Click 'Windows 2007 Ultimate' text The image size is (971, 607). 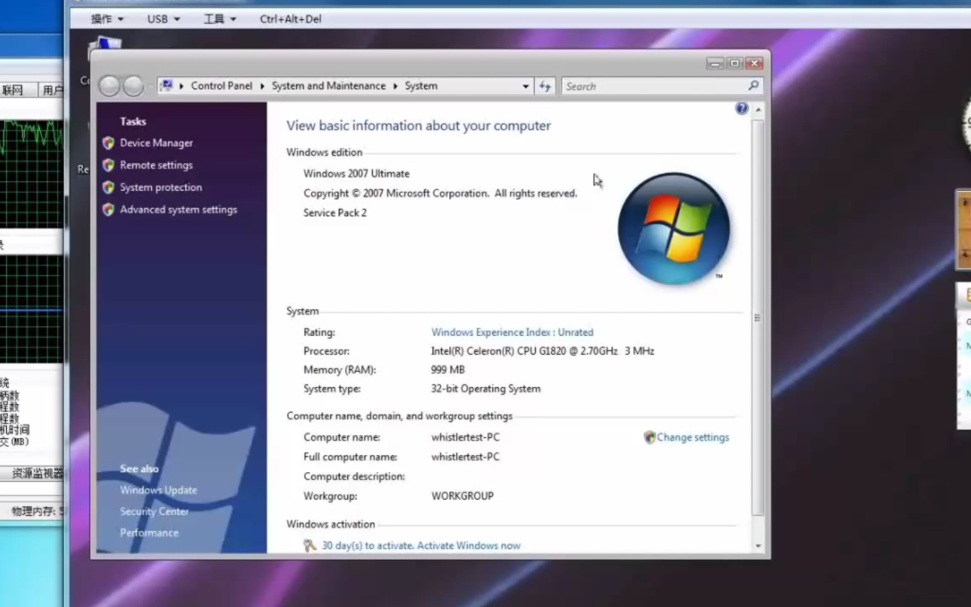tap(356, 174)
